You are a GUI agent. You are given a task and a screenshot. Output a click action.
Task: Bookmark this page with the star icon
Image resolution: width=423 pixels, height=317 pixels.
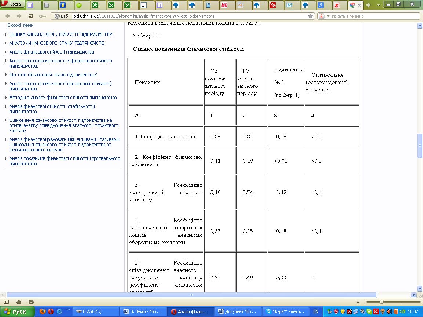coord(311,16)
